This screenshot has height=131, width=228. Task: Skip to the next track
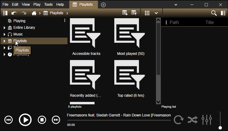point(56,120)
